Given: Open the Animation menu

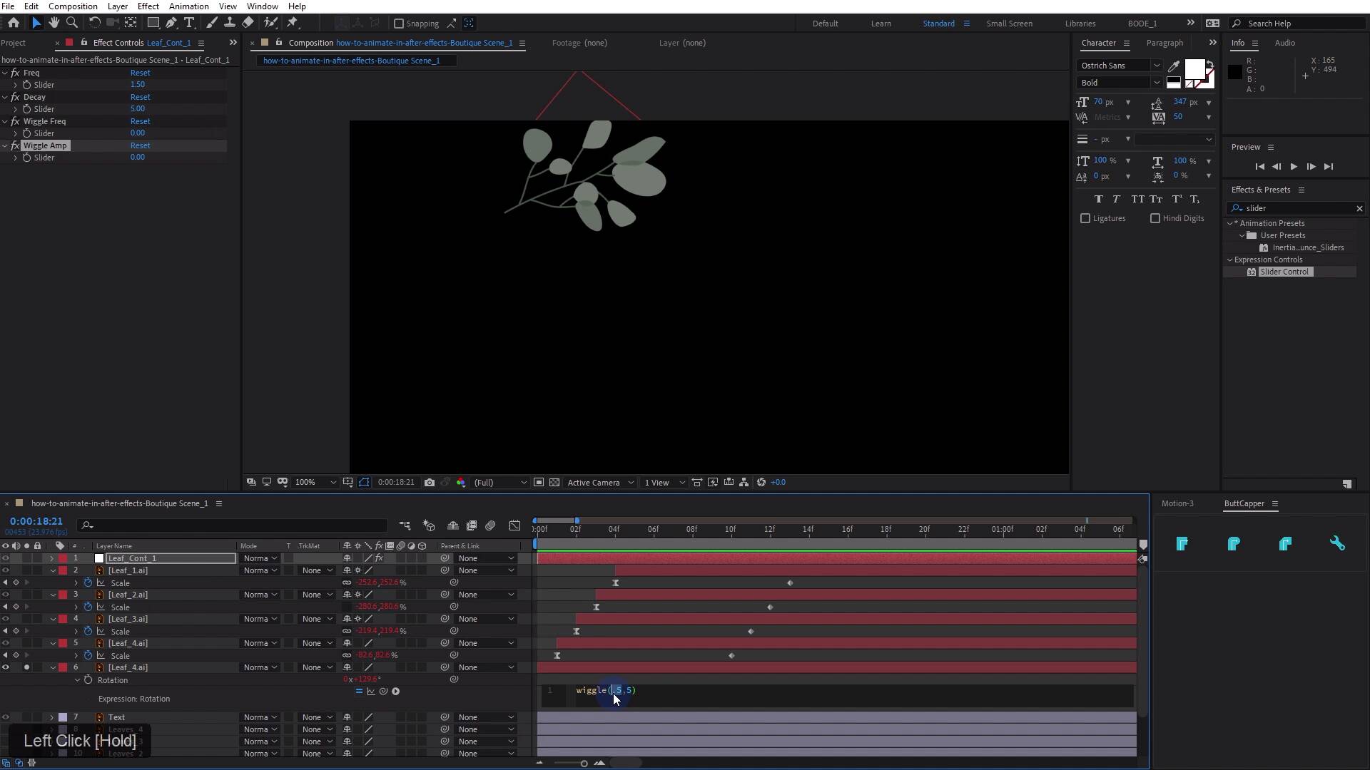Looking at the screenshot, I should 188,6.
